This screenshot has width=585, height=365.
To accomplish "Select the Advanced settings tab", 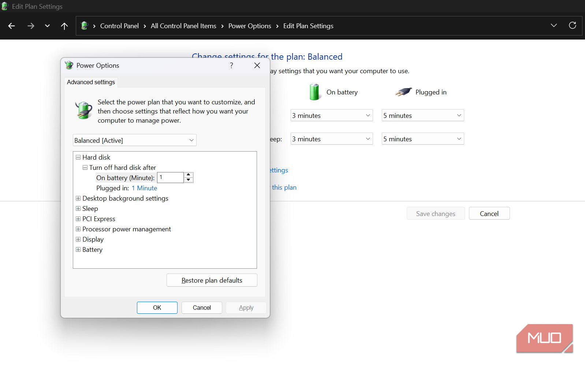I will click(91, 82).
